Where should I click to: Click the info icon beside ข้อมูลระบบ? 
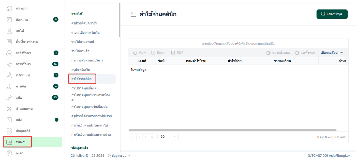pos(109,155)
